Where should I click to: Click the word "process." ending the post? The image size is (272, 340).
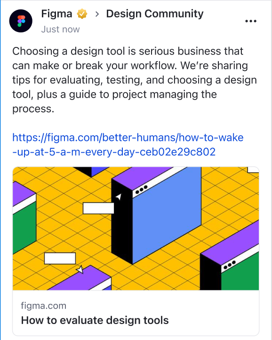[x=33, y=109]
